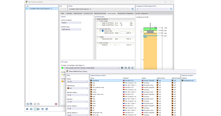Click copy foundation icon below the List panel

click(31, 104)
